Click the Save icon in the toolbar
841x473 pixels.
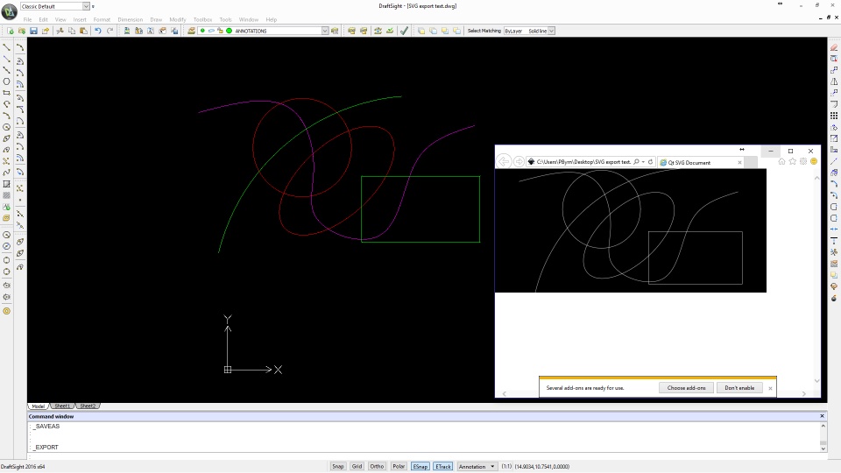pyautogui.click(x=33, y=31)
